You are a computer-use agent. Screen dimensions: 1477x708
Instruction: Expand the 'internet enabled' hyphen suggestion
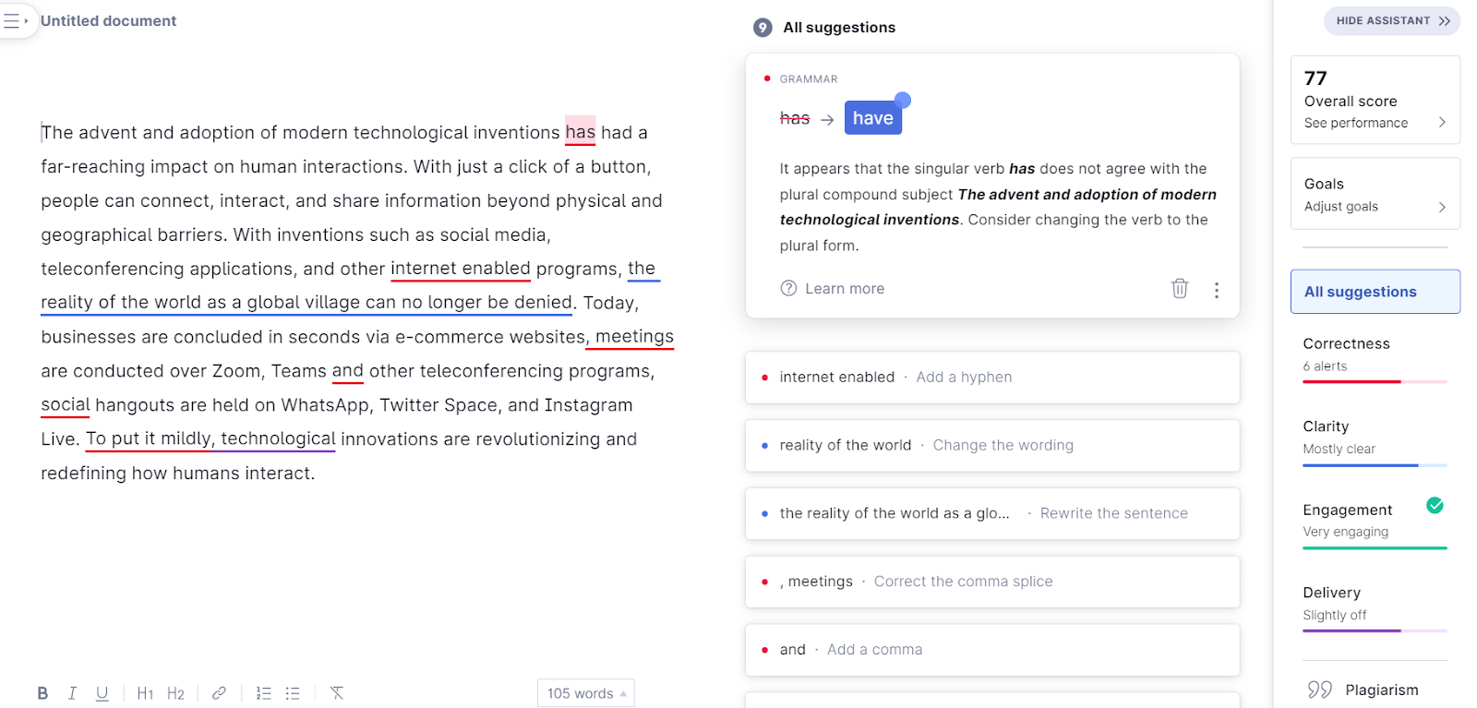tap(992, 378)
